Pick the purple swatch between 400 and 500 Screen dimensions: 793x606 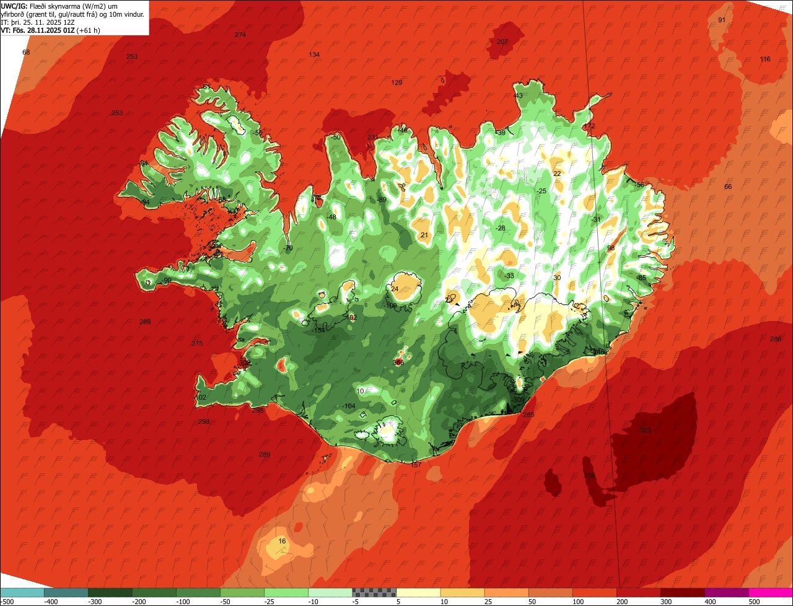coord(726,592)
